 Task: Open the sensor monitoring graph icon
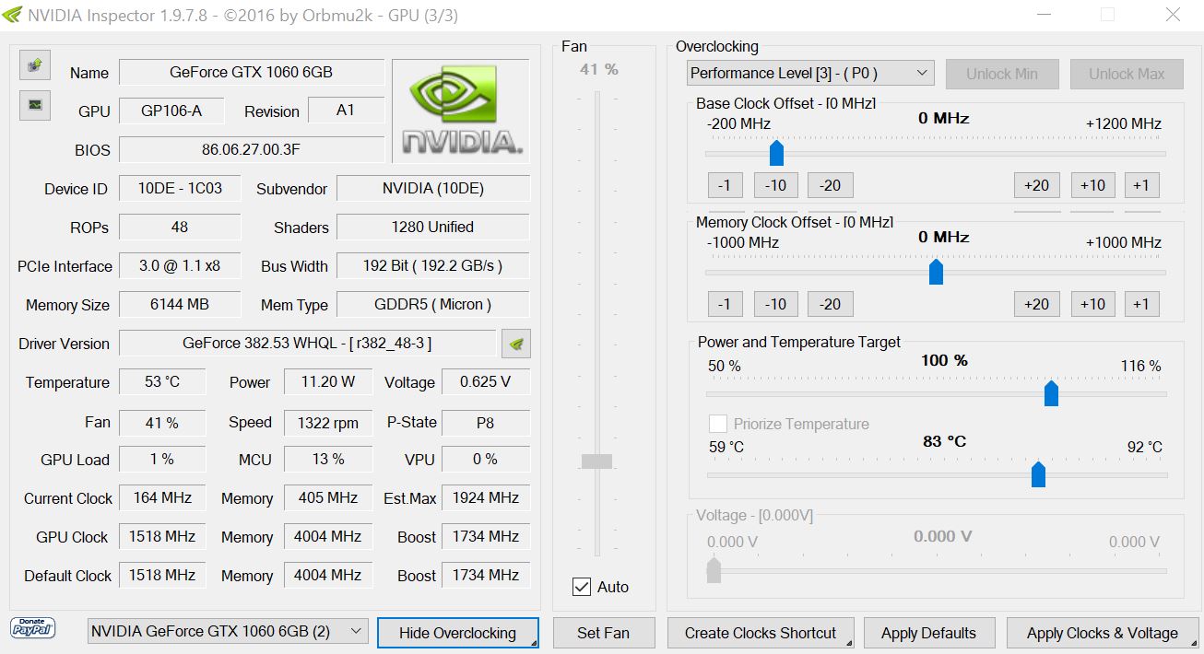click(x=34, y=105)
